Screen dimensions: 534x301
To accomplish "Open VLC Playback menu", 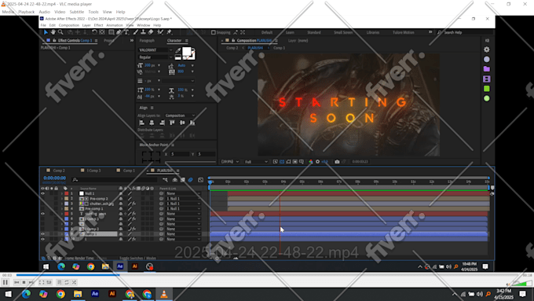I will pos(26,12).
